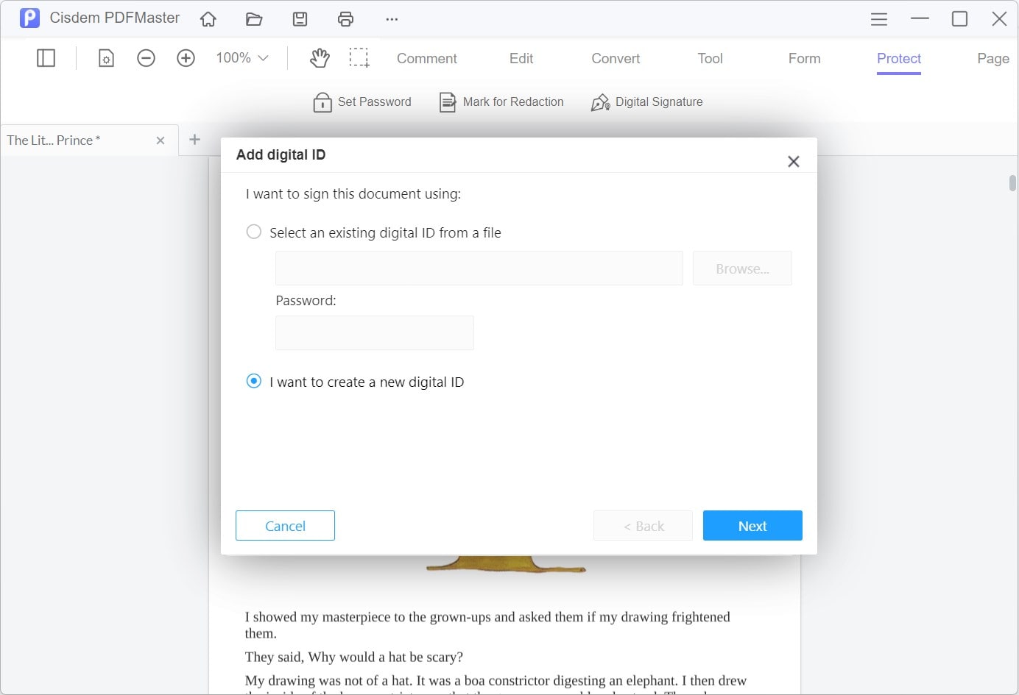Open the Mark for Redaction tool
1019x695 pixels.
click(x=501, y=102)
